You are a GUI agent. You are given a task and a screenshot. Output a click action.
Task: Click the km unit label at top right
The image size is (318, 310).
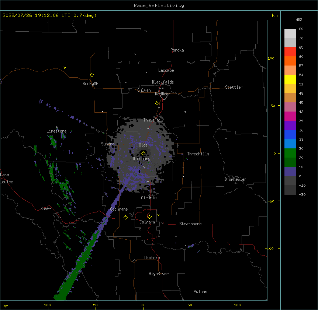pos(274,15)
